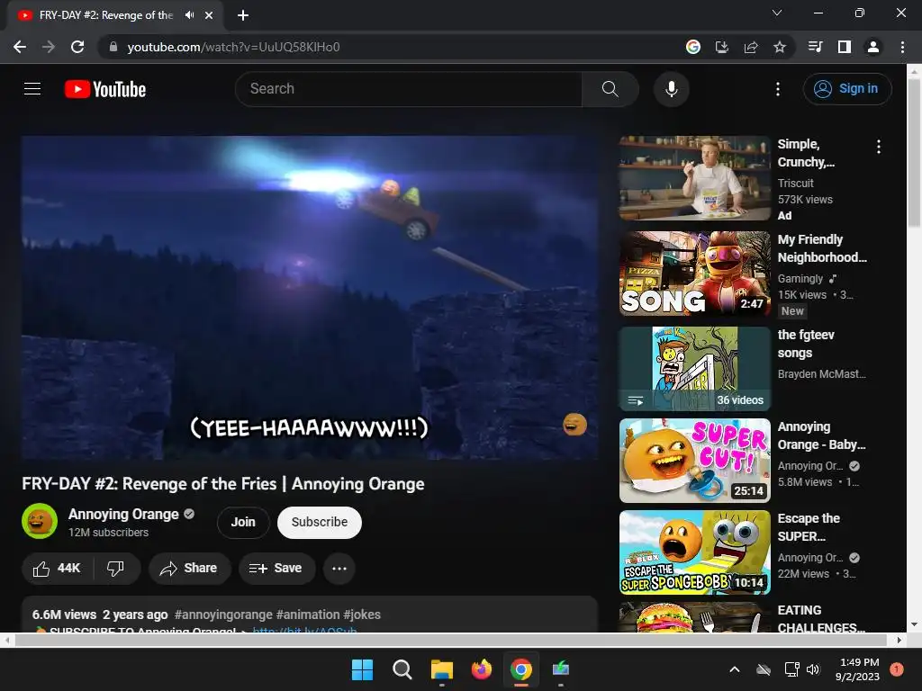Open the fgteev songs playlist thumbnail
This screenshot has width=922, height=691.
coord(694,368)
